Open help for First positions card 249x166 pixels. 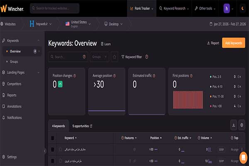click(191, 76)
